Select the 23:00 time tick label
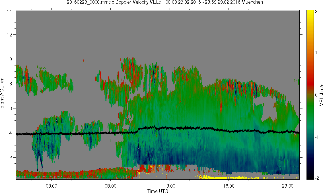This screenshot has height=193, width=323. pos(288,186)
